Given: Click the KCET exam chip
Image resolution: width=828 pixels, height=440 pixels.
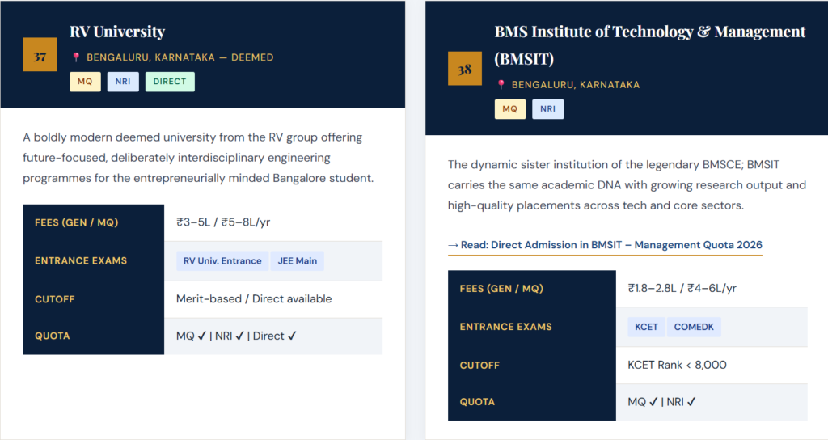Looking at the screenshot, I should click(x=646, y=328).
